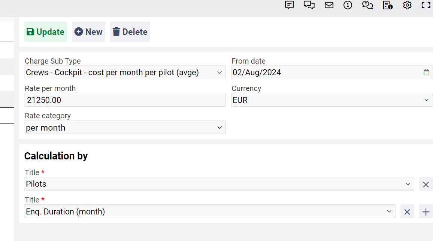This screenshot has height=241, width=433.
Task: Add a new calculation row with plus
Action: (426, 212)
